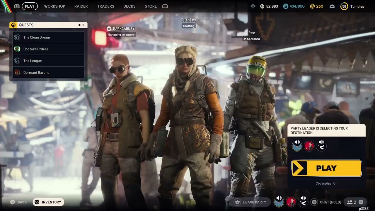Open the menu icon right of party count
This screenshot has height=211, width=375.
(361, 202)
